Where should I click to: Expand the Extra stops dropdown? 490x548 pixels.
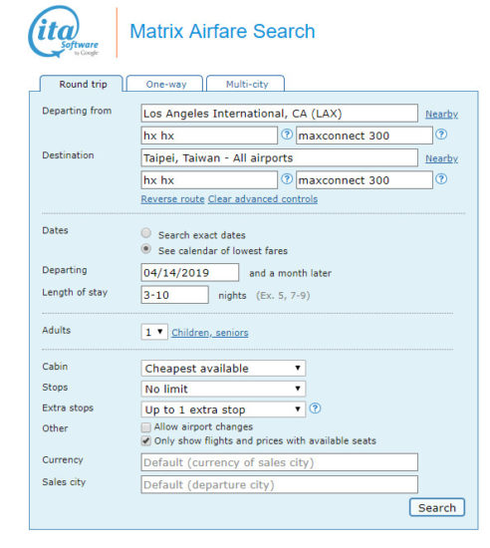223,410
